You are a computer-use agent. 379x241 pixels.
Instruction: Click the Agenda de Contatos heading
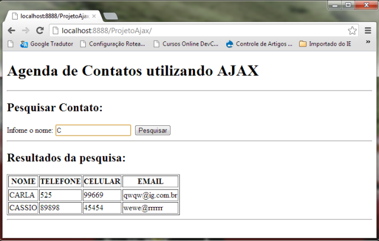coord(133,71)
